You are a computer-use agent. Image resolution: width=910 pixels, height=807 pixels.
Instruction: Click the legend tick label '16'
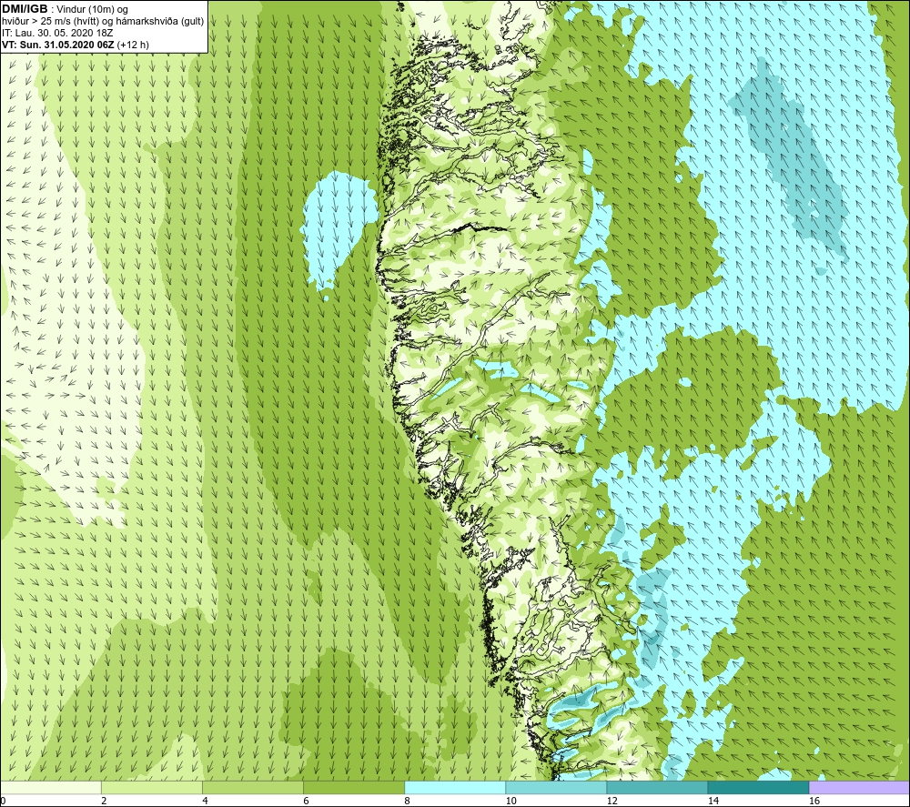coord(814,802)
